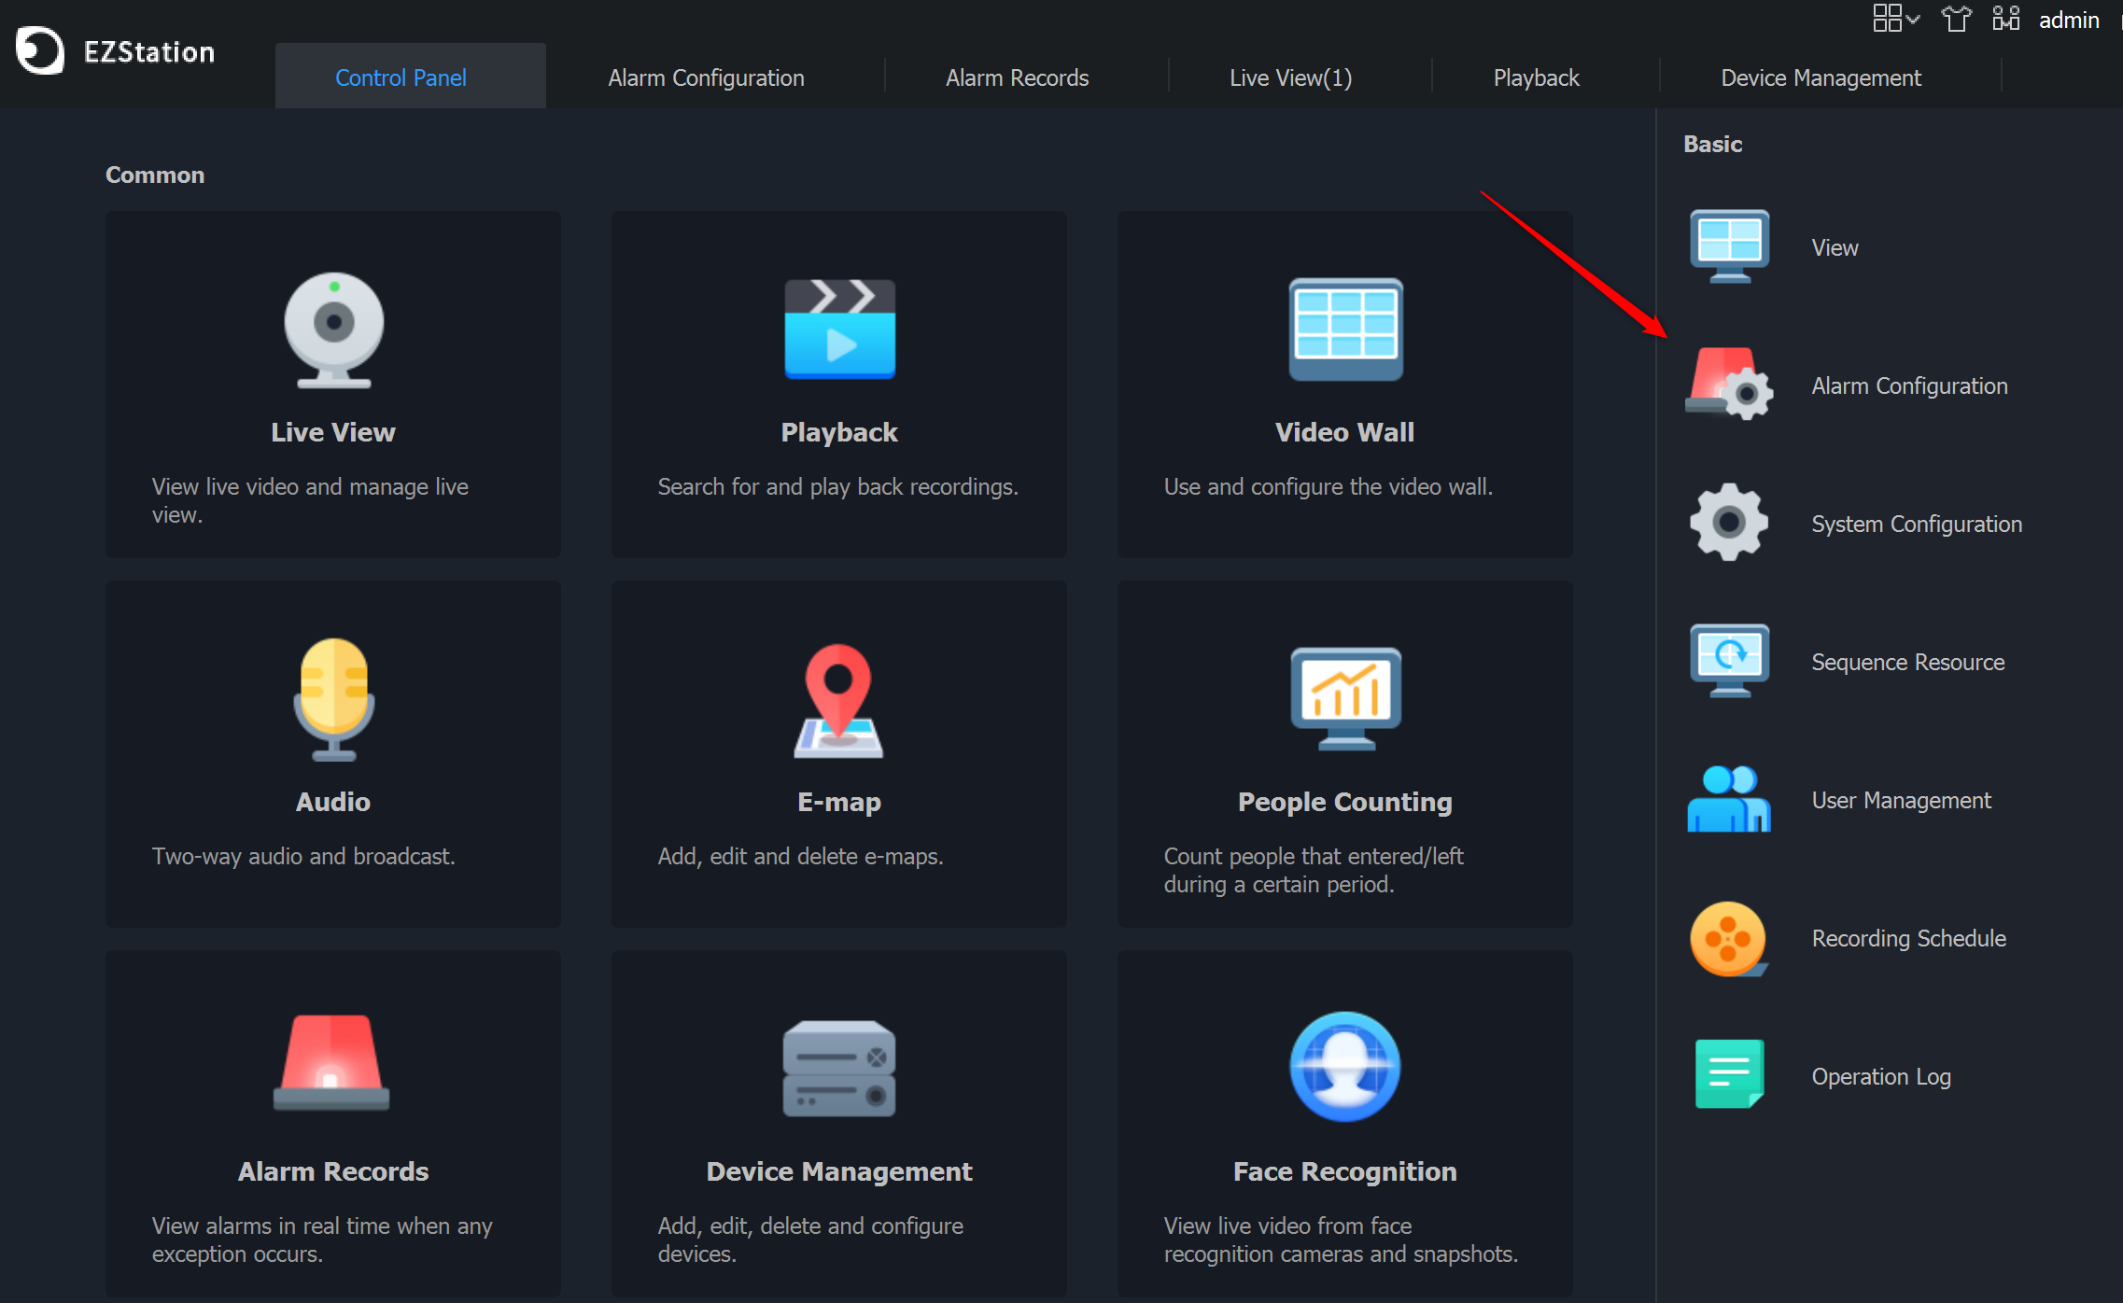Screen dimensions: 2123x1303
Task: Open the Playback tab
Action: coord(1536,77)
